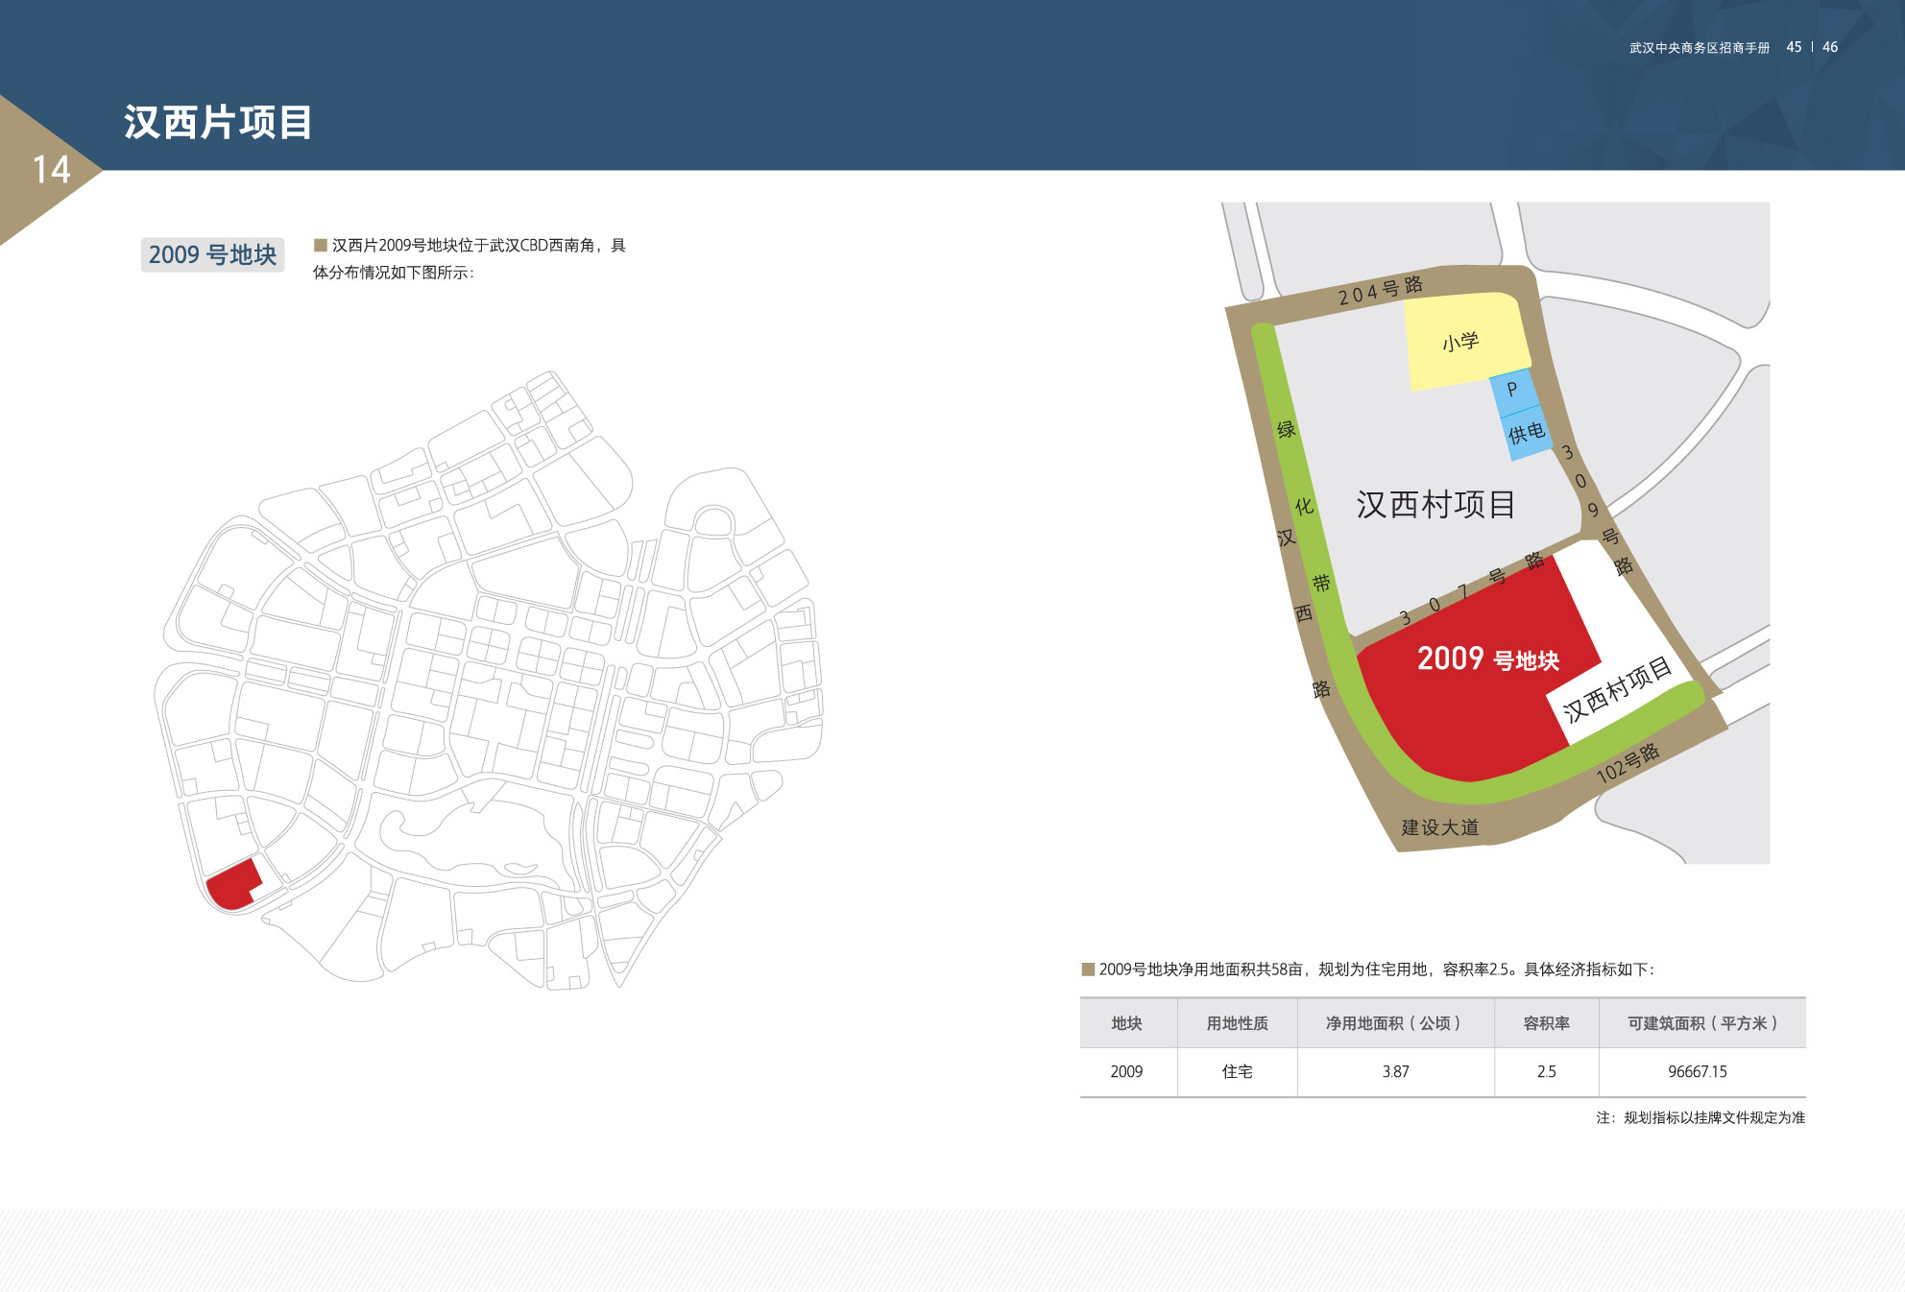Click the blue P parking block
The width and height of the screenshot is (1905, 1292).
pyautogui.click(x=1512, y=391)
